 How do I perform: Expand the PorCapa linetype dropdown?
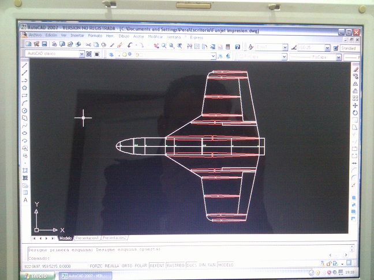coord(321,57)
